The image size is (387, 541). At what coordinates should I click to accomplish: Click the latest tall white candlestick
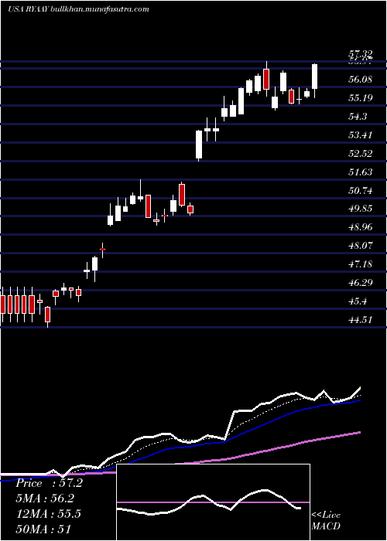coord(314,77)
